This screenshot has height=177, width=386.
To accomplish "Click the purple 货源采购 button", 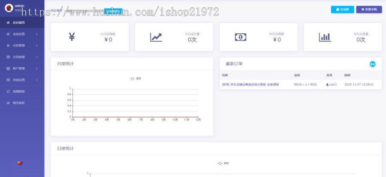I will pyautogui.click(x=369, y=9).
